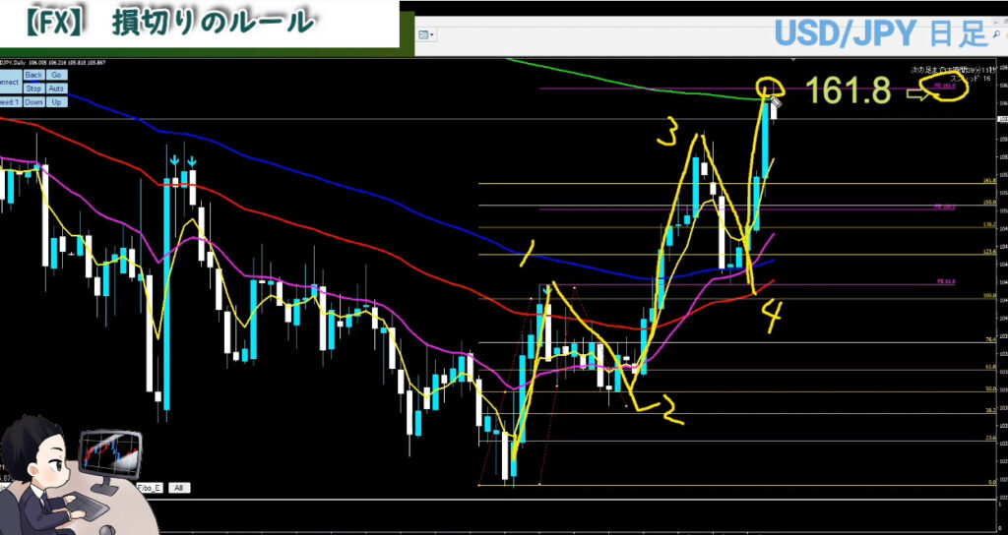Screen dimensions: 1008x535
Task: Click the 50.0 Fibonacci retracement label
Action: click(x=990, y=388)
